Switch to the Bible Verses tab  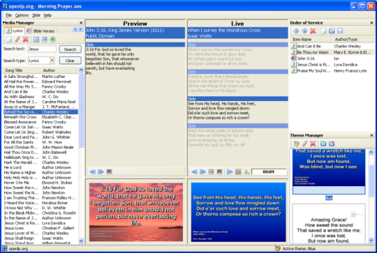pyautogui.click(x=40, y=31)
